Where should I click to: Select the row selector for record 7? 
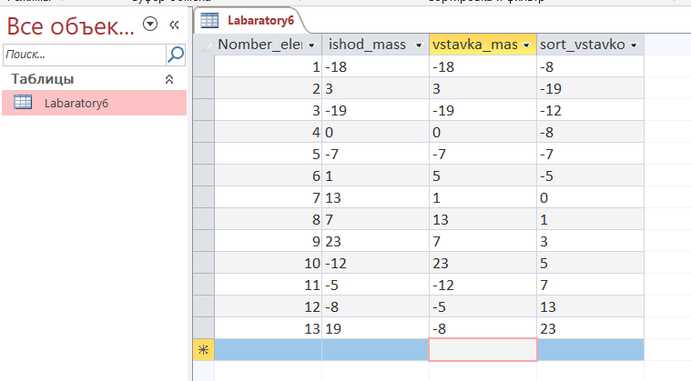pyautogui.click(x=204, y=197)
